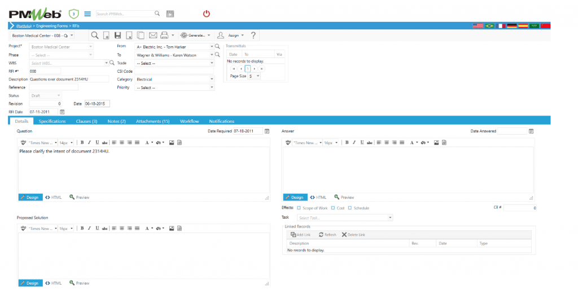578x293 pixels.
Task: Expand the Boston Medical Center - 008 record dropdown
Action: pyautogui.click(x=72, y=35)
